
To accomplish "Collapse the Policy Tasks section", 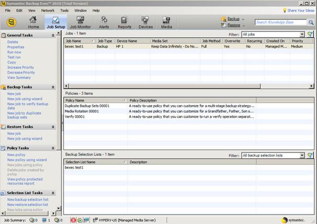I will click(53, 148).
